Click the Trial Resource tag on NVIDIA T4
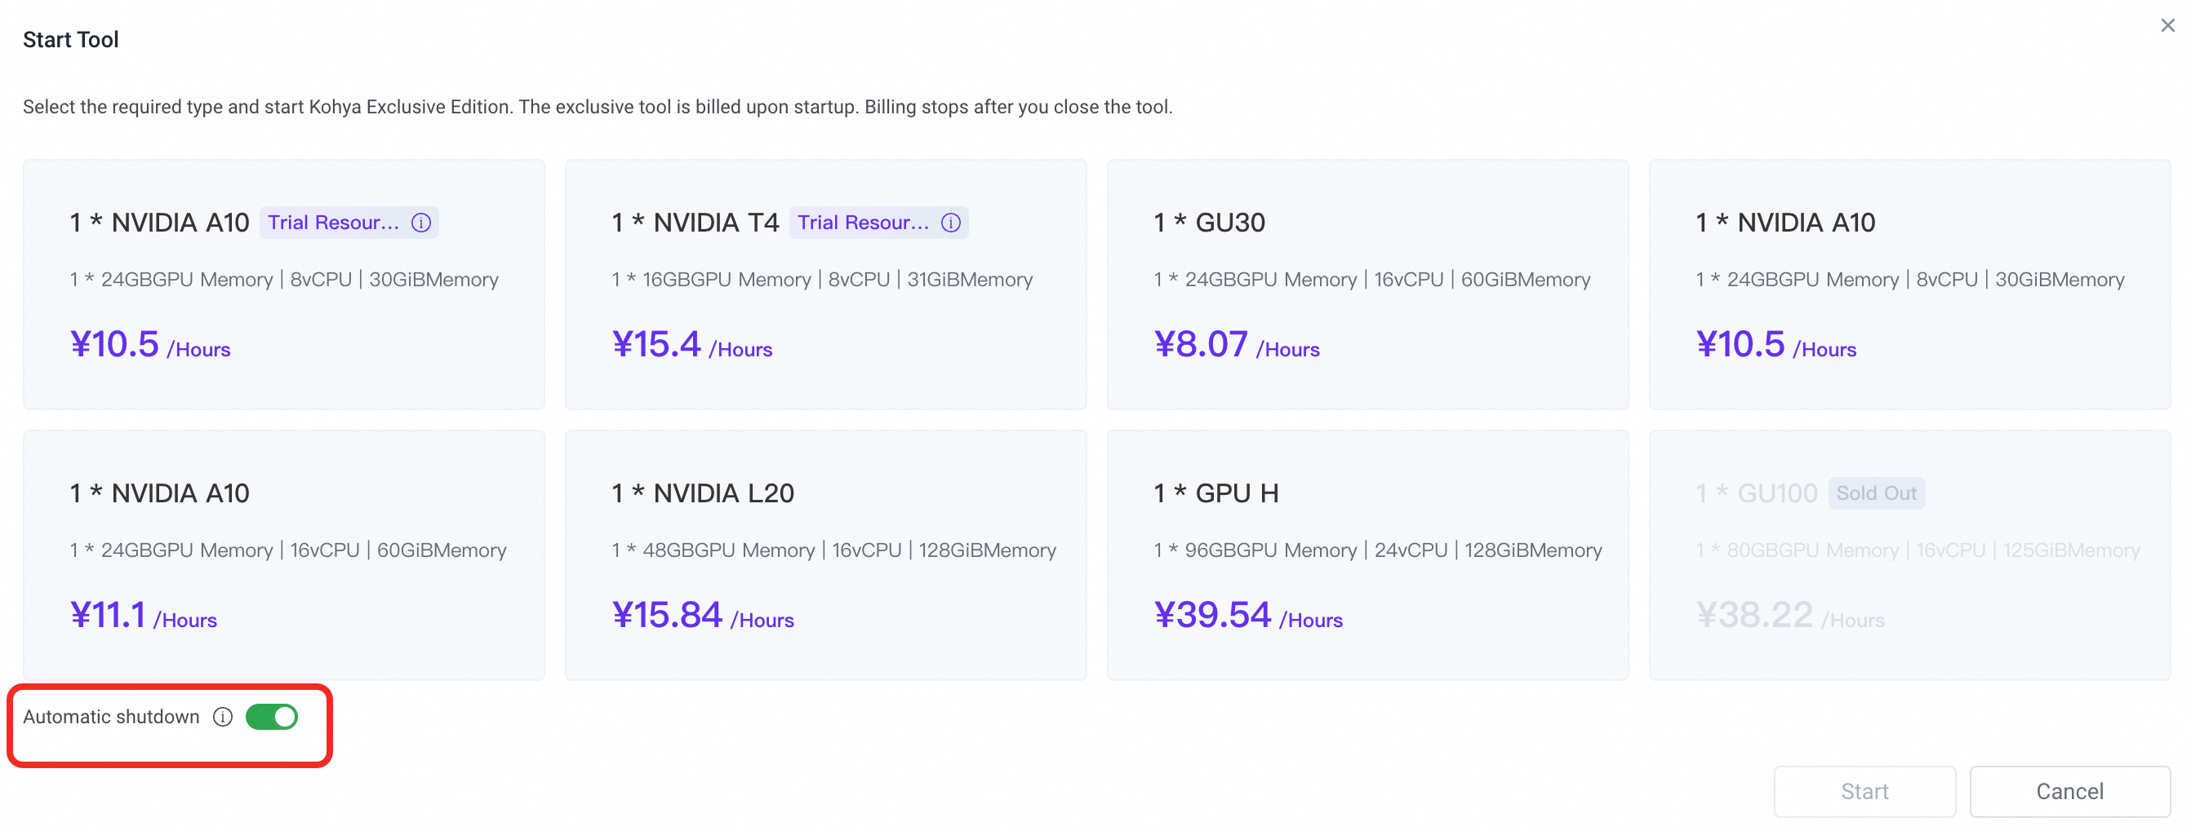 coord(863,223)
